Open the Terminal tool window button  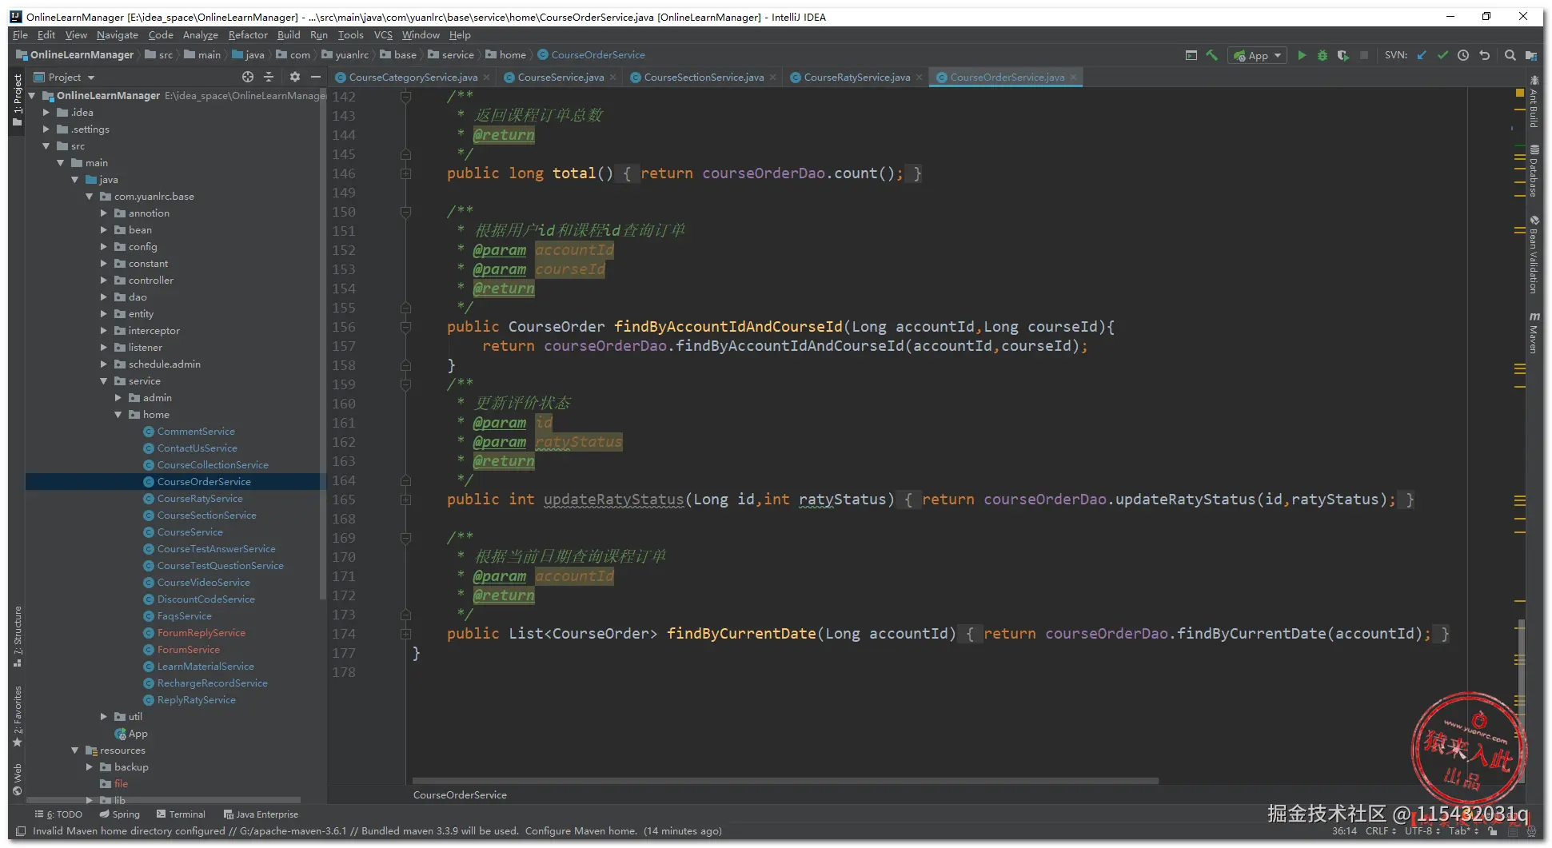[182, 814]
